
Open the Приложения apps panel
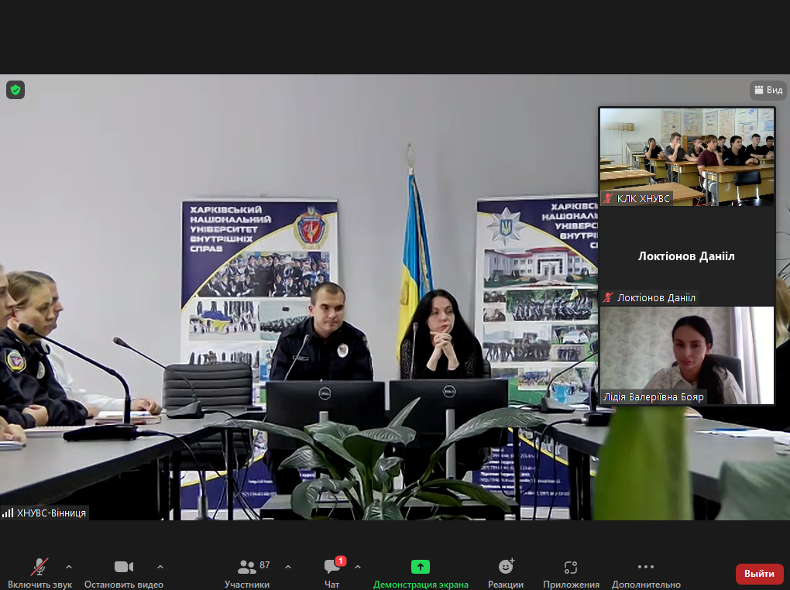click(571, 573)
